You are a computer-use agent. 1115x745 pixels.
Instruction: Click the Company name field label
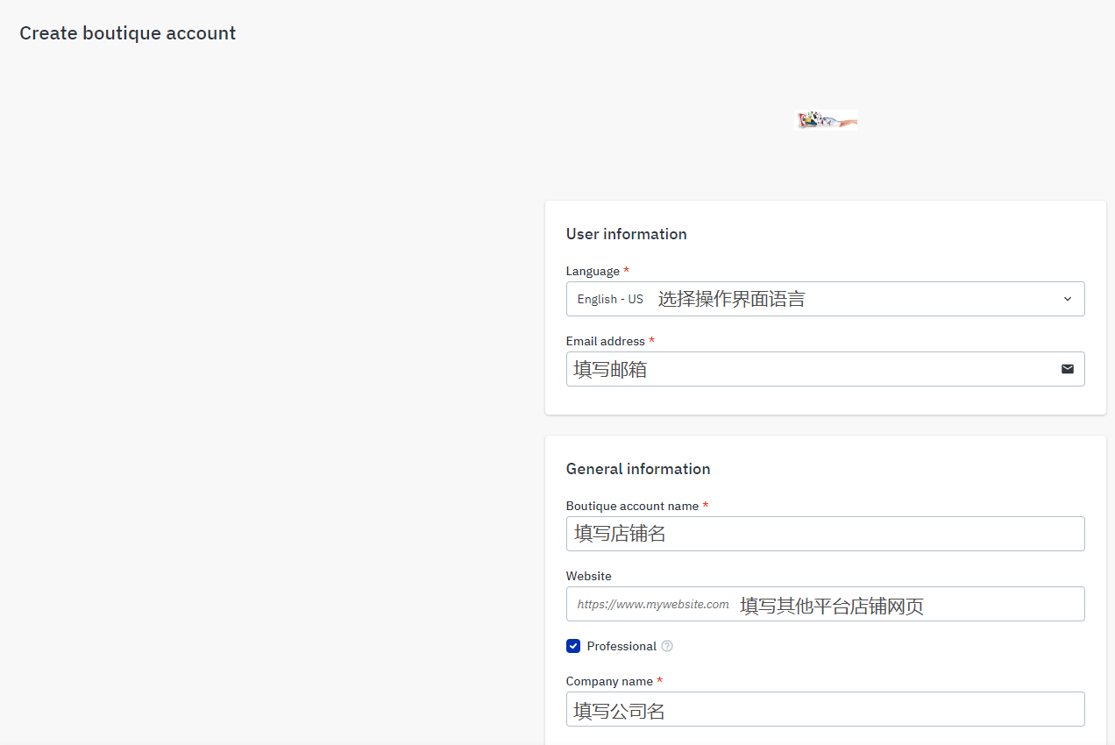pos(609,681)
